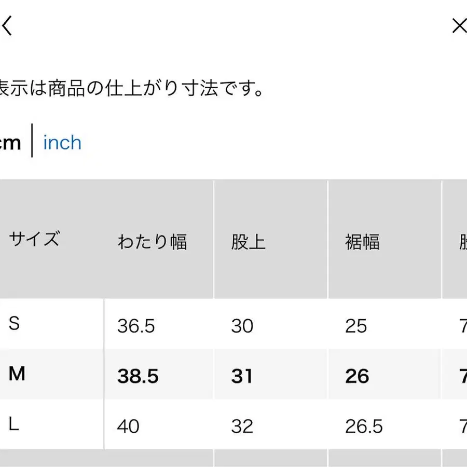Click the 裾幅 column header
The image size is (467, 467).
click(362, 242)
